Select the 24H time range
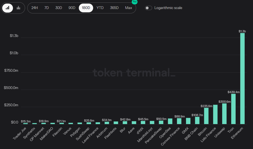This screenshot has width=253, height=149. (x=34, y=8)
